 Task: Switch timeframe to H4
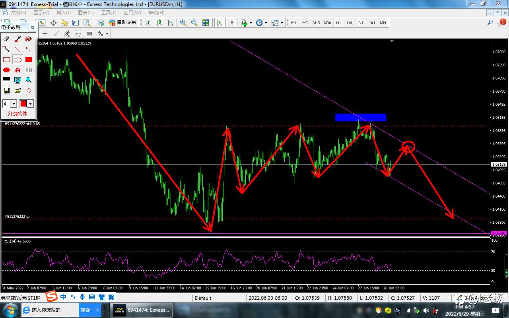pos(349,23)
